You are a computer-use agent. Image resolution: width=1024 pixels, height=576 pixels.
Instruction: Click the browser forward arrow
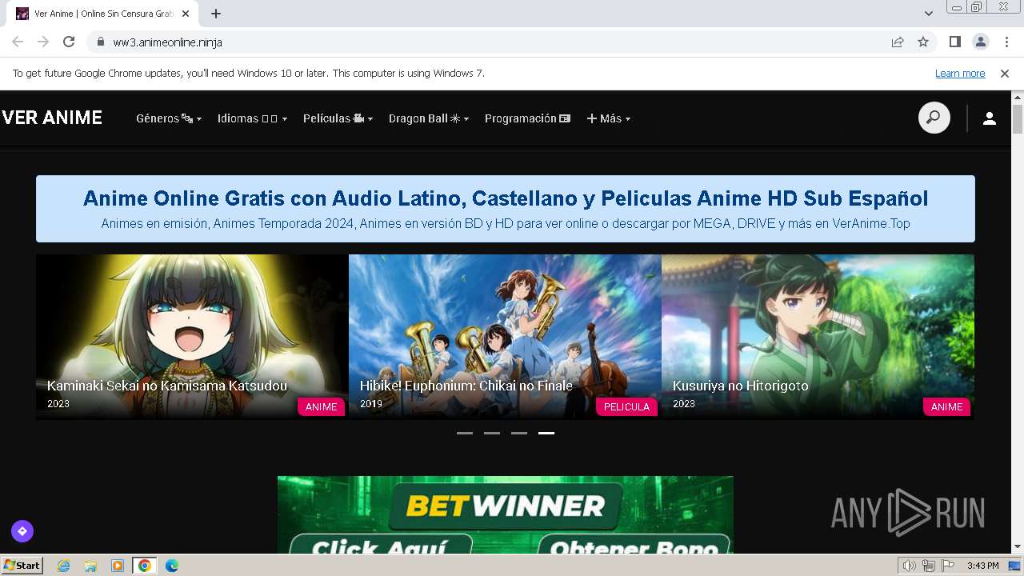(x=43, y=42)
